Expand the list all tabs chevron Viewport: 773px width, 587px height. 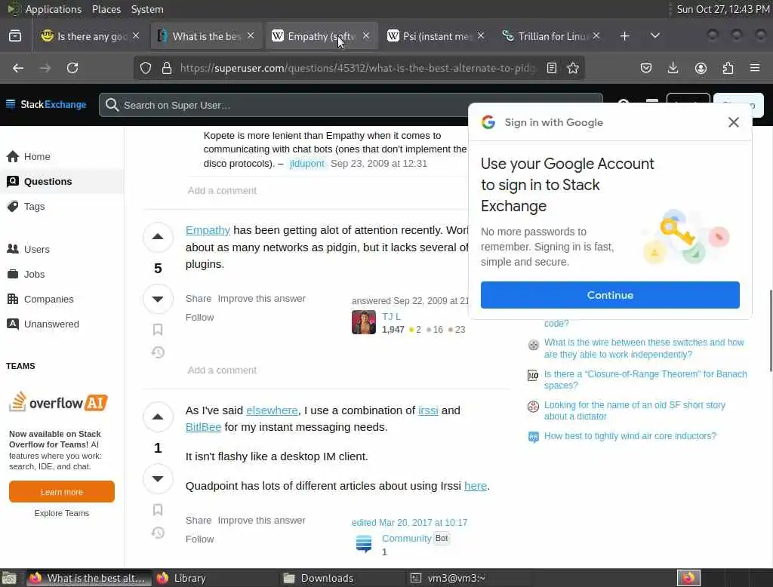tap(654, 36)
